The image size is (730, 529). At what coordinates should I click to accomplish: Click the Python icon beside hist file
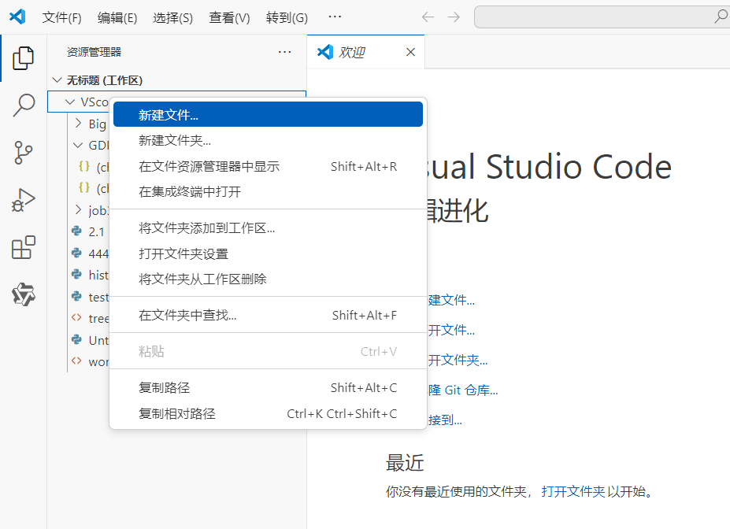tap(77, 275)
